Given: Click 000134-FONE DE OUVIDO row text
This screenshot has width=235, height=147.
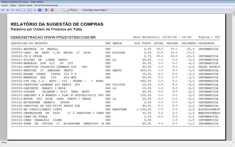Looking at the screenshot, I should pyautogui.click(x=57, y=124).
